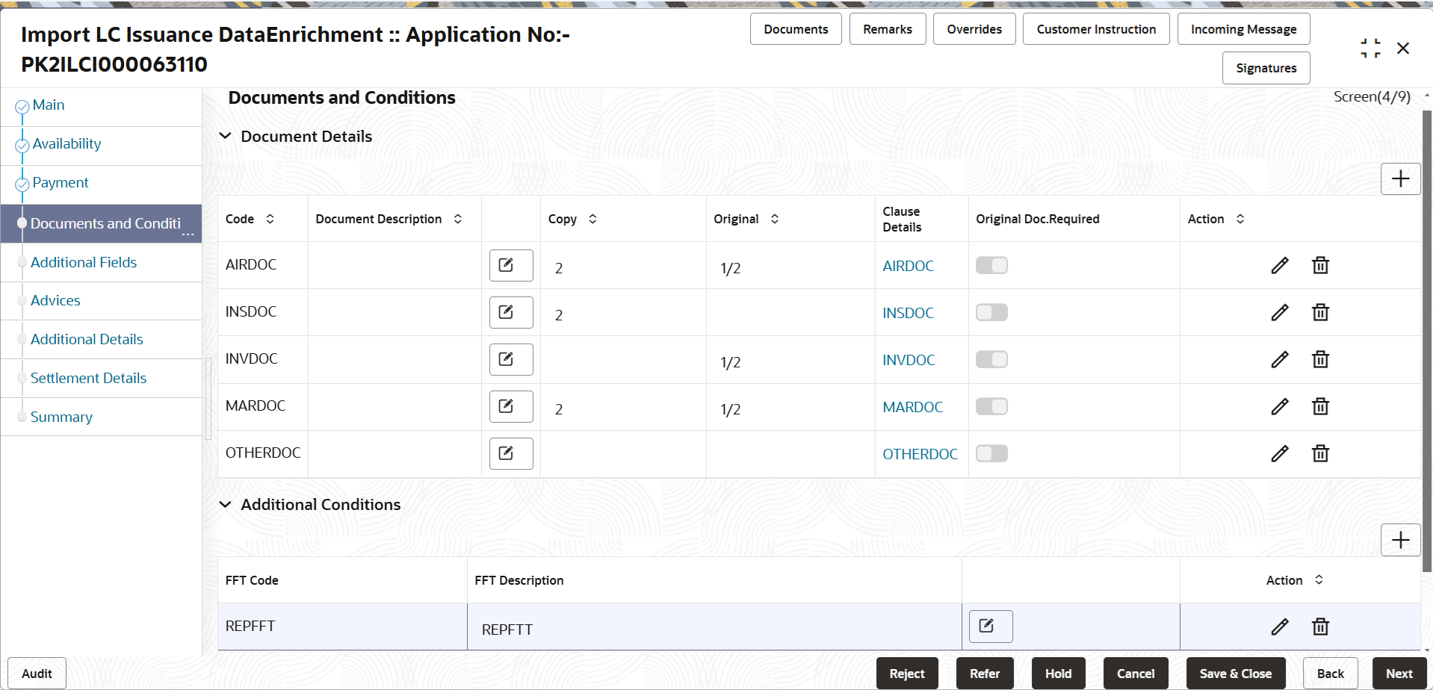This screenshot has height=690, width=1433.
Task: Delete the MARDOC document row
Action: click(1321, 406)
